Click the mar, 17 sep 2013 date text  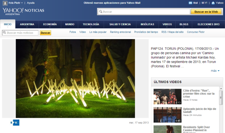pos(139,123)
